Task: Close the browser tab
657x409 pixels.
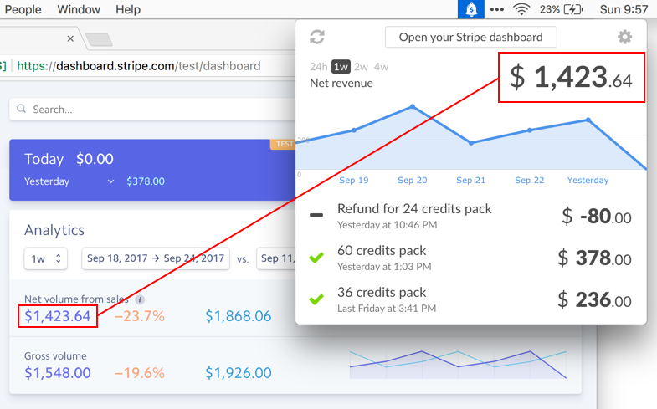Action: click(70, 38)
